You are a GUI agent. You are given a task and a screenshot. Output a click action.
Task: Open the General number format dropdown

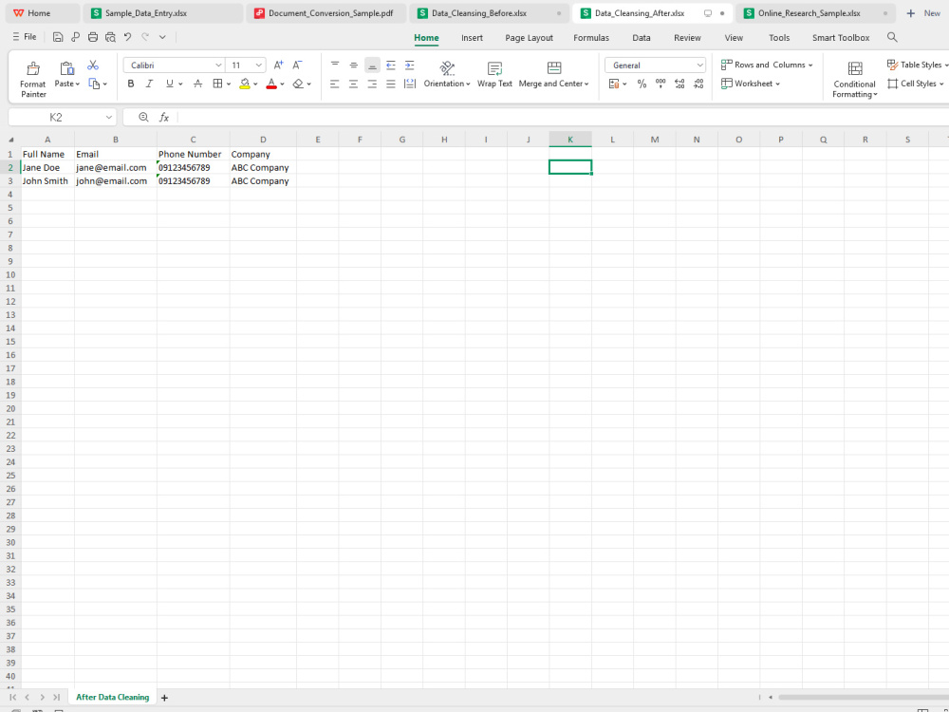click(699, 65)
